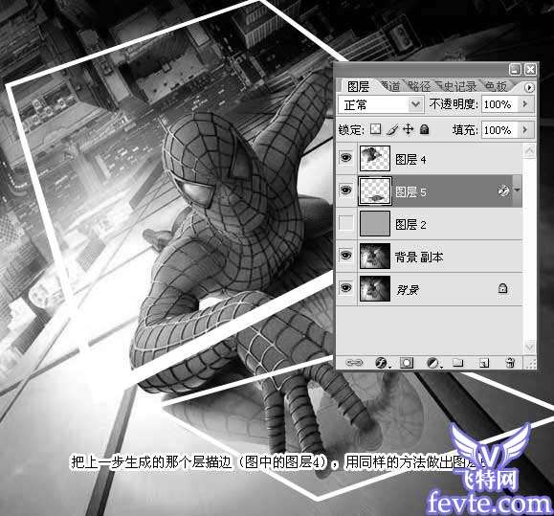Hide layer 图层 4 with the eye icon
This screenshot has height=516, width=554.
(346, 158)
